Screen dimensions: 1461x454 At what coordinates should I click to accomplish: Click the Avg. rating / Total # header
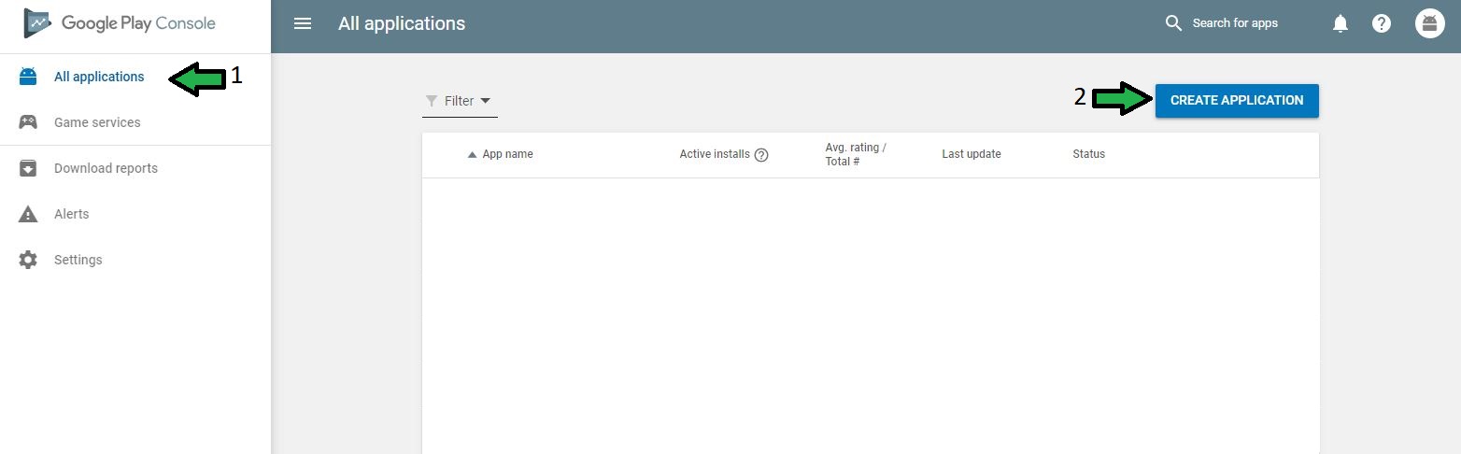click(856, 155)
